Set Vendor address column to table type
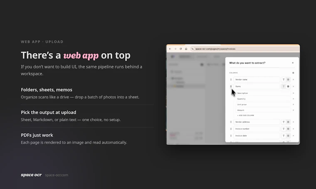 pyautogui.click(x=288, y=122)
